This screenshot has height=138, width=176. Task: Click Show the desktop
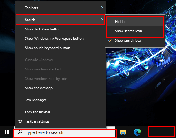click(38, 88)
